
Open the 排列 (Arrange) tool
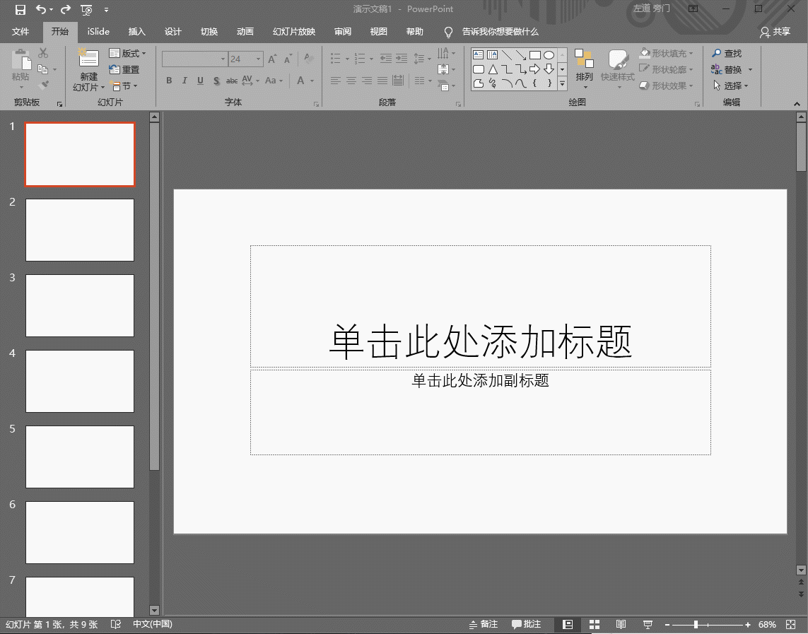(584, 69)
